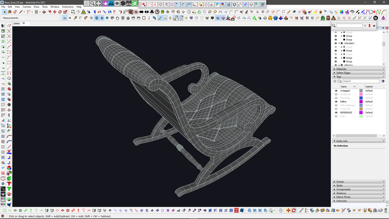
Task: Click the Falline tag color swatch
Action: (361, 101)
